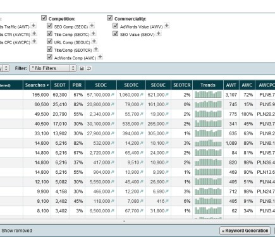Open SEOTC link arrow for 9,510
This screenshot has height=237, width=275.
coord(142,162)
